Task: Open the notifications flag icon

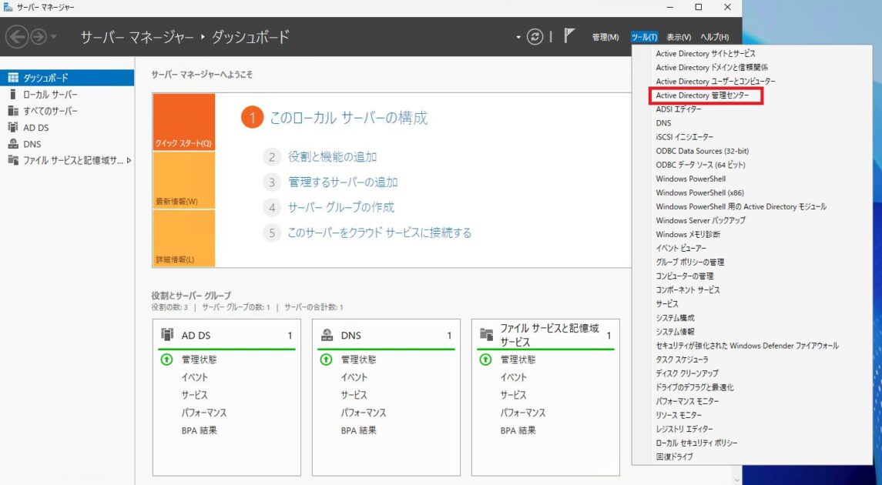Action: pos(568,36)
